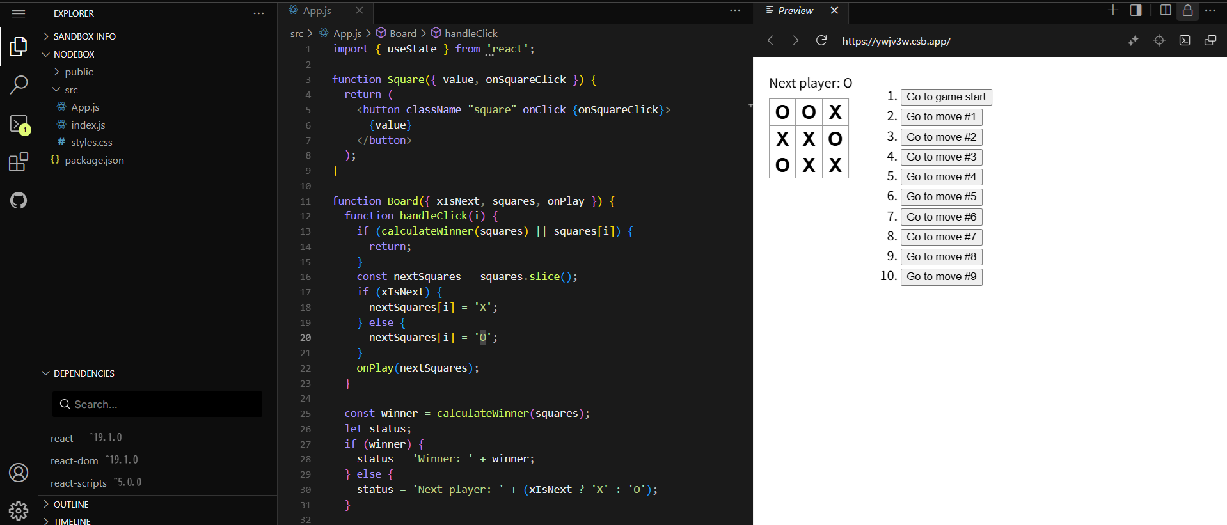Click the Board breadcrumb
The height and width of the screenshot is (525, 1227).
pyautogui.click(x=402, y=33)
